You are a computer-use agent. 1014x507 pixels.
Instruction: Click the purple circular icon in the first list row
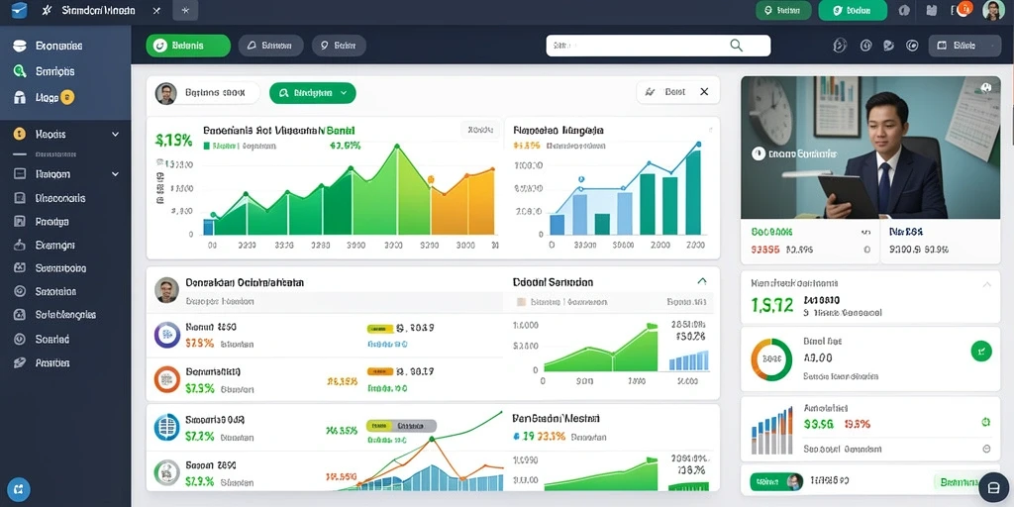166,335
